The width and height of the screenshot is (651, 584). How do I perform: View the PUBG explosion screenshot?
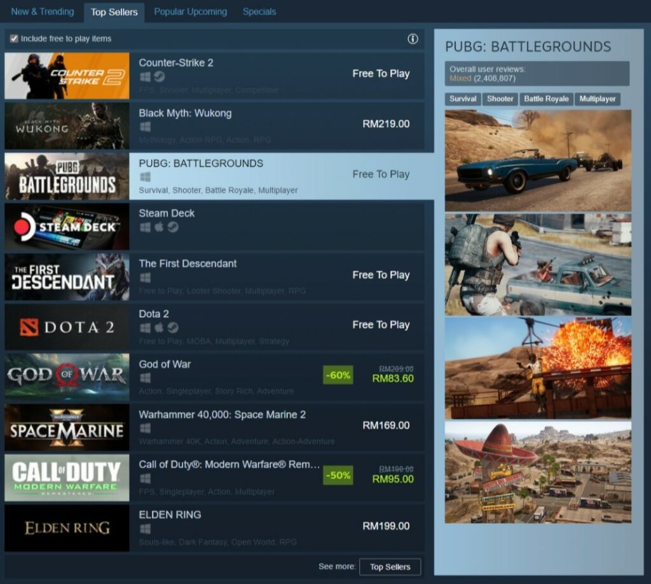[538, 368]
